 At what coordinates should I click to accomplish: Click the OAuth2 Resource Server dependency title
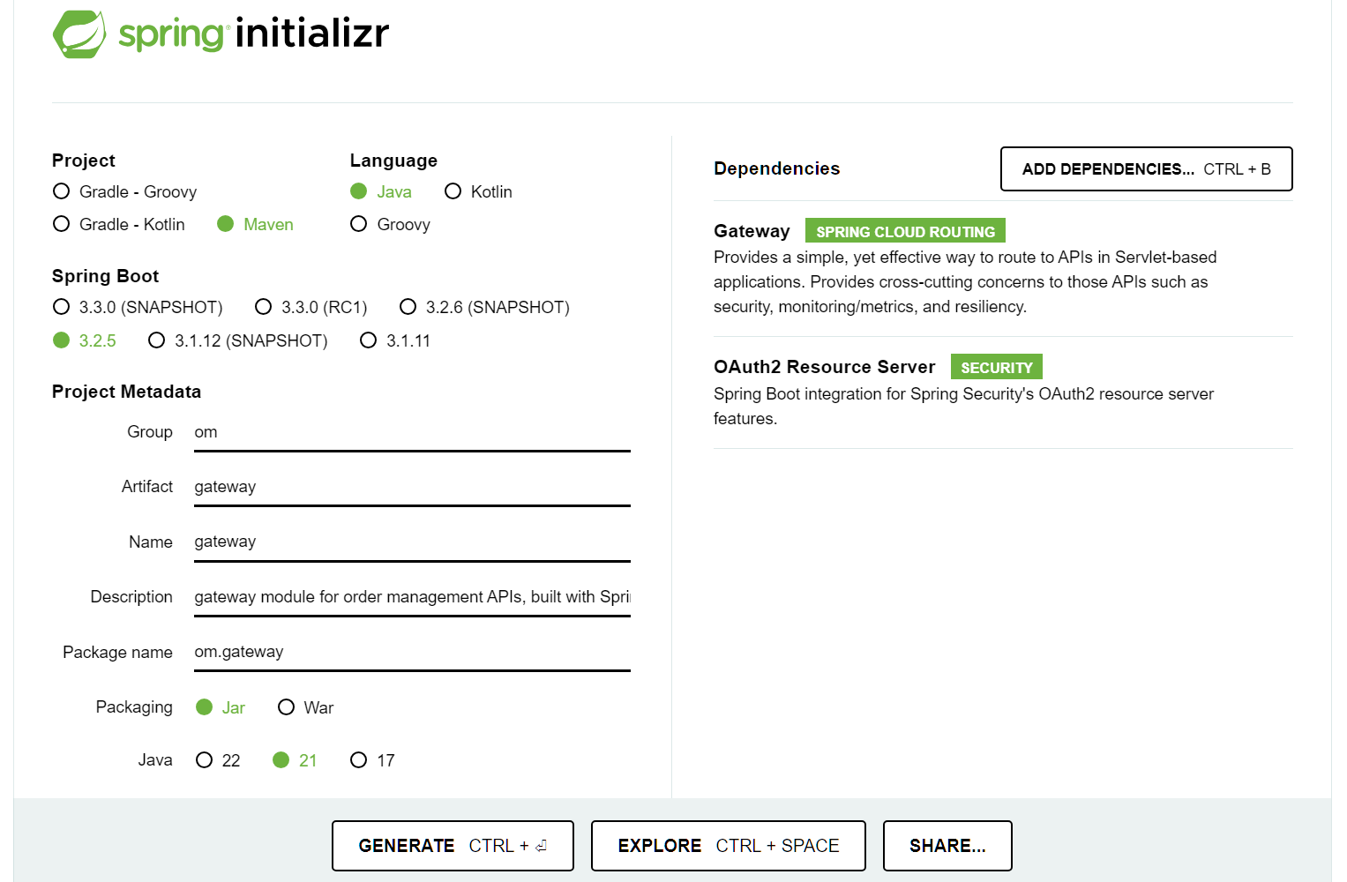click(x=824, y=367)
